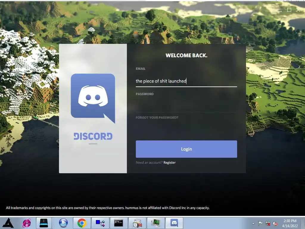The width and height of the screenshot is (305, 229).
Task: Open the printer and papers taskbar icon
Action: (x=137, y=223)
